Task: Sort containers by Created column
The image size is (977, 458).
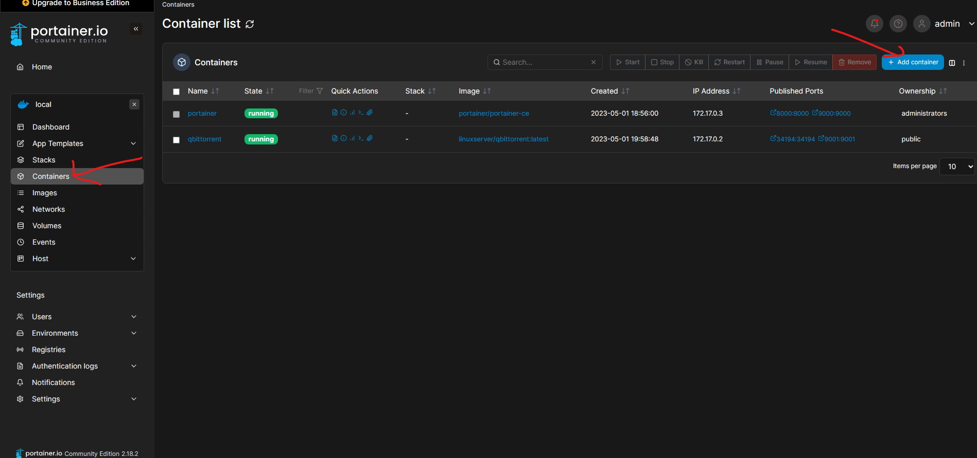Action: pos(610,91)
